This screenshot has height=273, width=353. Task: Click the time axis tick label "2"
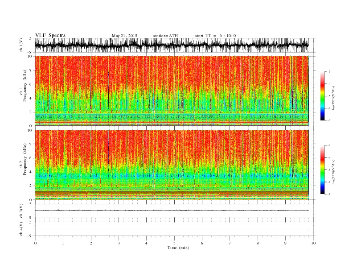coord(91,243)
